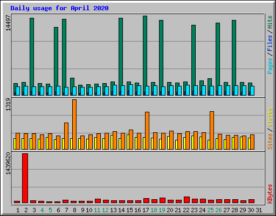This screenshot has height=216, width=276.
Task: Click day label 19 on the x-axis
Action: click(162, 210)
